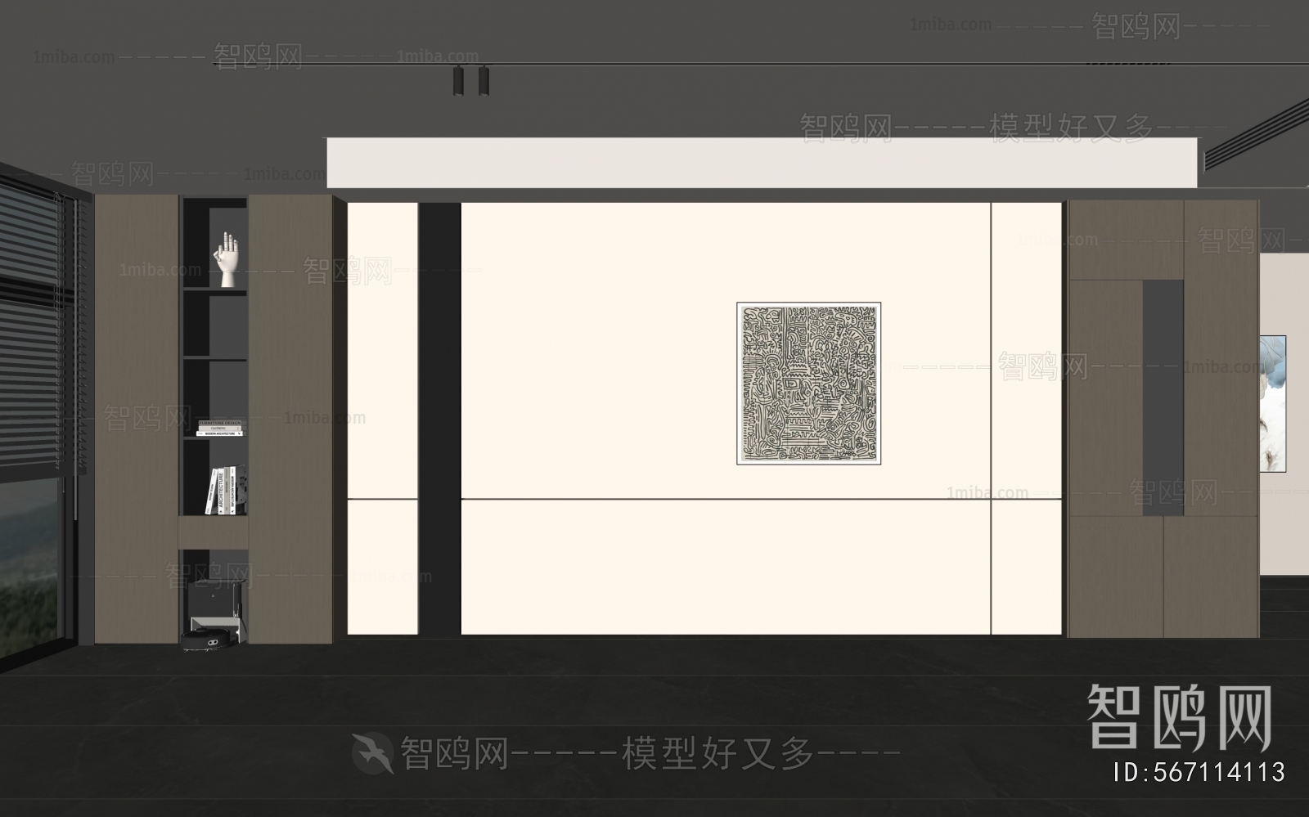Click the upright ARCHITECTURE book on the middle shelf
Image resolution: width=1309 pixels, height=817 pixels.
(x=221, y=489)
